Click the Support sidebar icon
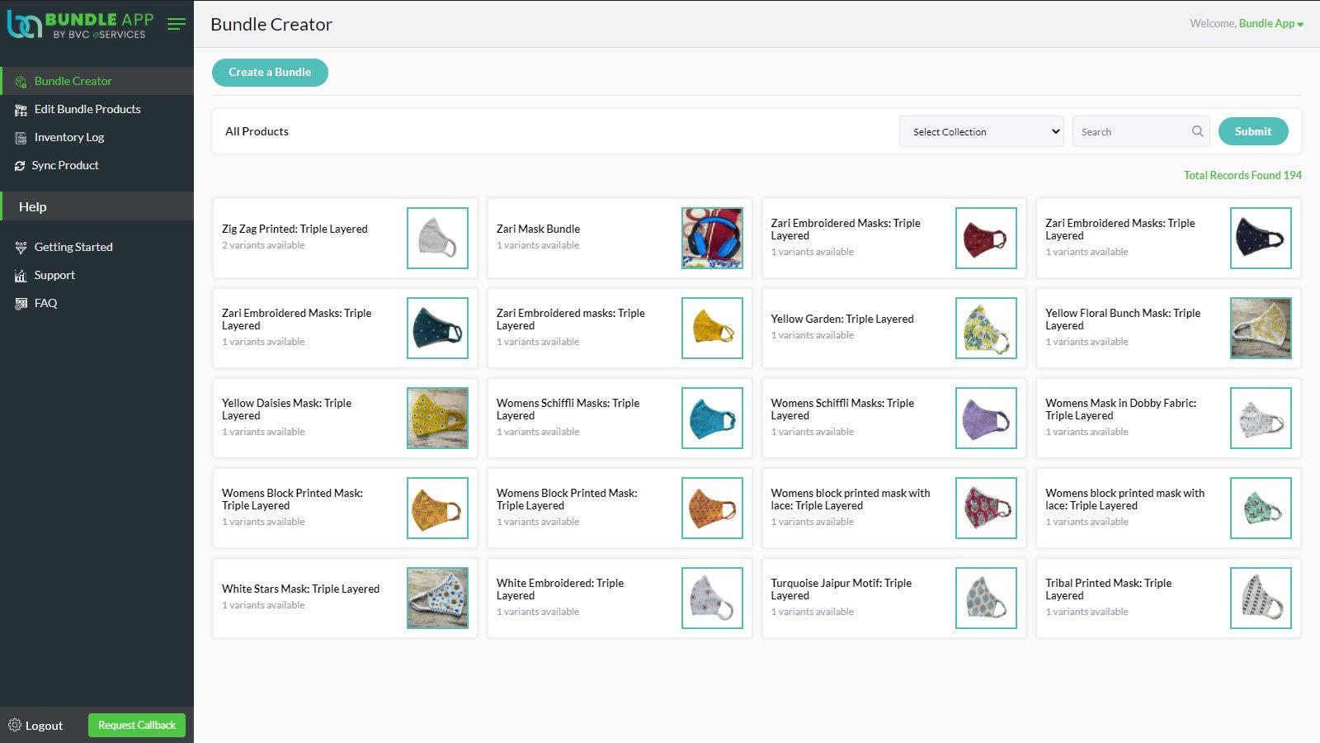The image size is (1320, 743). pyautogui.click(x=21, y=276)
